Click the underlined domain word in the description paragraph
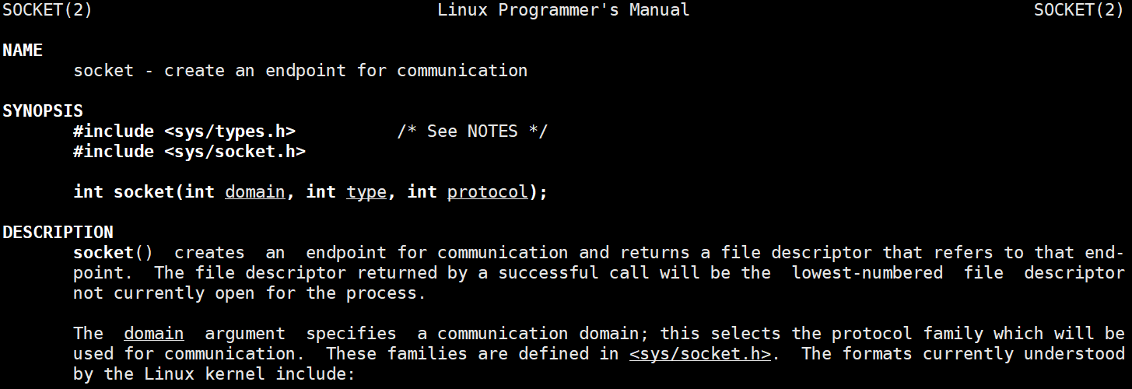The image size is (1132, 389). [154, 334]
